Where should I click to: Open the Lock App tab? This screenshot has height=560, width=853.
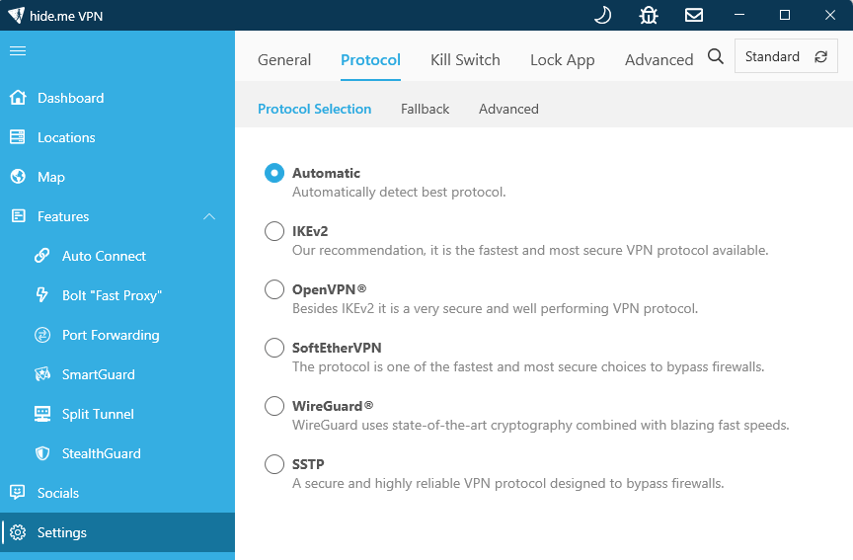pyautogui.click(x=562, y=59)
